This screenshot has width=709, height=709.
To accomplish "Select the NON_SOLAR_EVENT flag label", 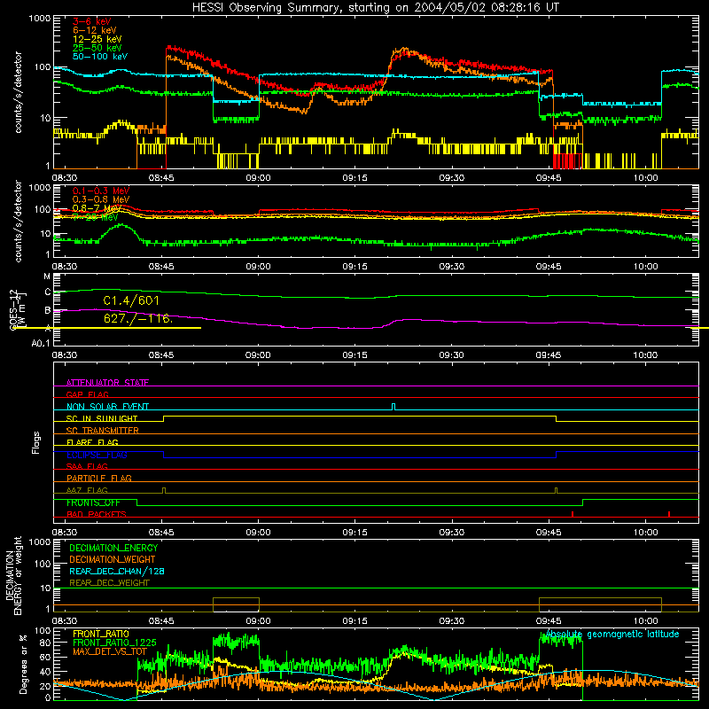I will (107, 407).
